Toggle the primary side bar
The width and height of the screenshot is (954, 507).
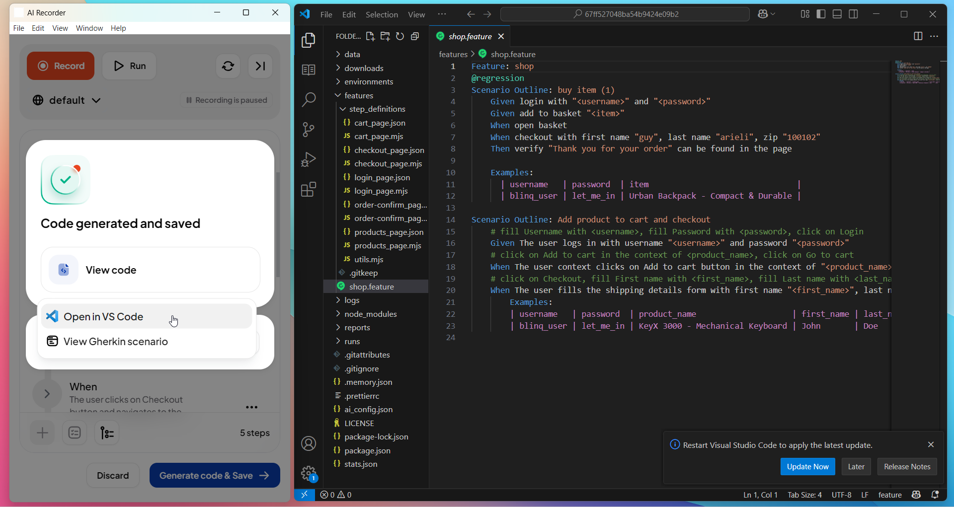click(x=821, y=14)
